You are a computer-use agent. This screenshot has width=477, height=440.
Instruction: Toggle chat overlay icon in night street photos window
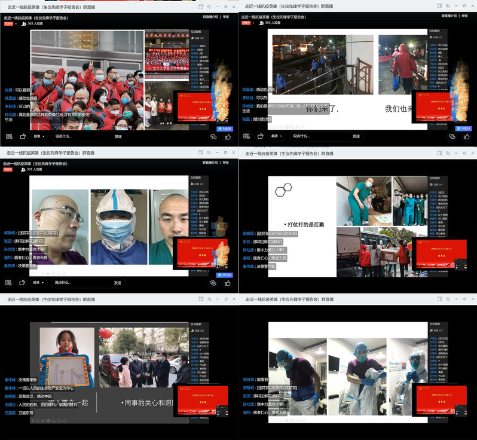click(x=246, y=136)
